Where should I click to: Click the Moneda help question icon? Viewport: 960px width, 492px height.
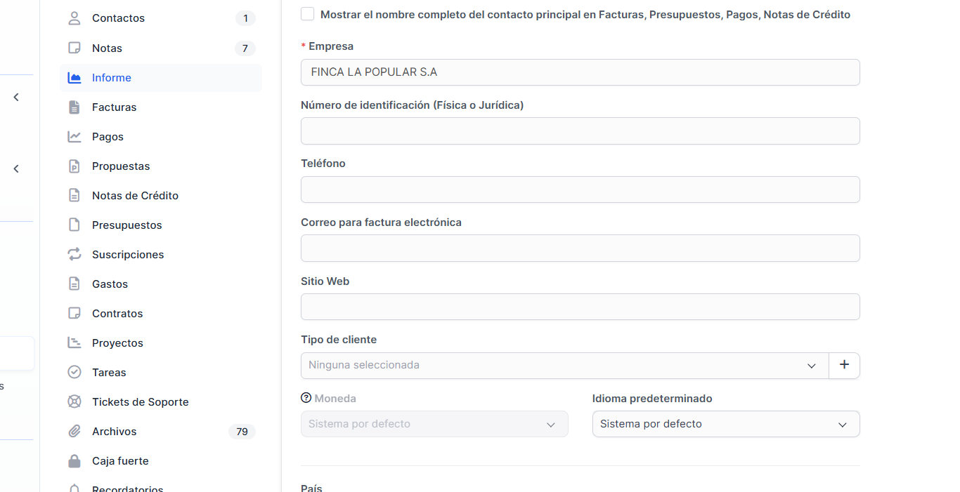306,398
